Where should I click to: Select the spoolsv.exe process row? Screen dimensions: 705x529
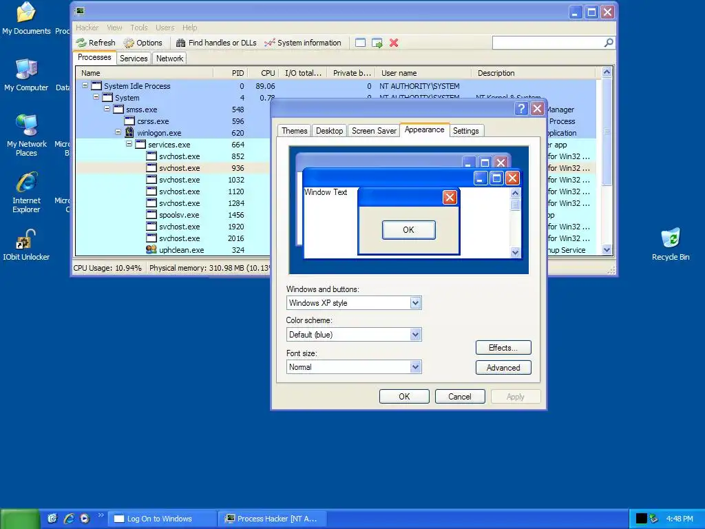click(x=173, y=215)
